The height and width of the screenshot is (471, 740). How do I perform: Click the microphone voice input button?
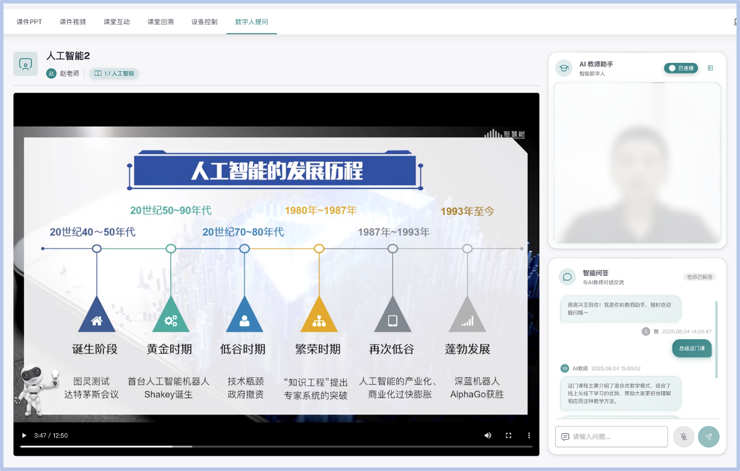683,437
